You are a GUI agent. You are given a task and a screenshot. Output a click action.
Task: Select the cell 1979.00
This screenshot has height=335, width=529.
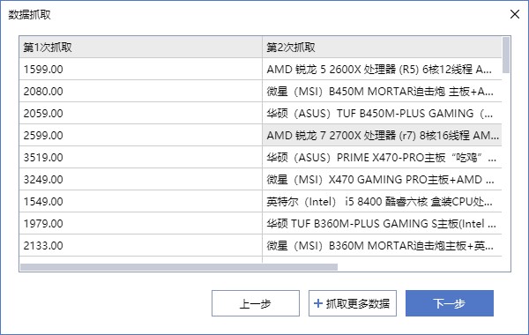[141, 223]
